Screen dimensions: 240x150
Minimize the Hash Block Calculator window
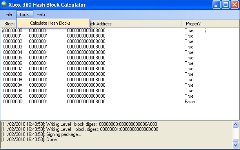(x=216, y=5)
